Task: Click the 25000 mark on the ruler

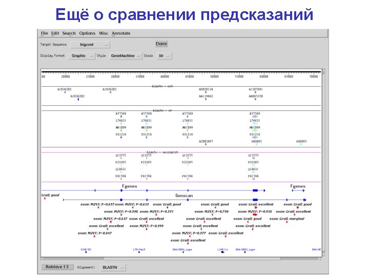Action: [90, 76]
